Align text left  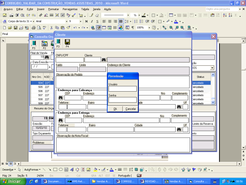104,21
